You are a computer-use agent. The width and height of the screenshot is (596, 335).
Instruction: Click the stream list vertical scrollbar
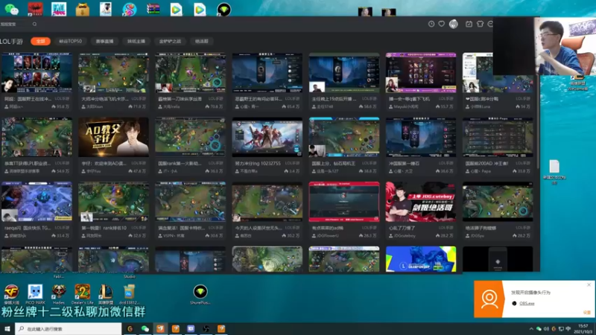tap(537, 121)
